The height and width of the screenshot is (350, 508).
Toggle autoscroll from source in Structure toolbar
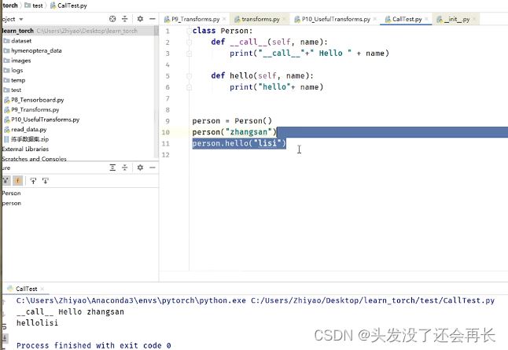pos(46,180)
